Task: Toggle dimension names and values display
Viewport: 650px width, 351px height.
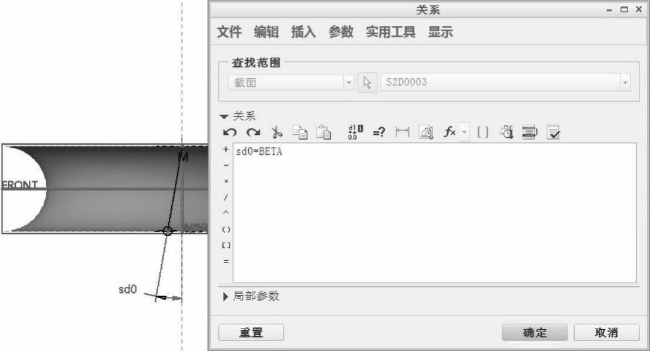Action: (354, 133)
